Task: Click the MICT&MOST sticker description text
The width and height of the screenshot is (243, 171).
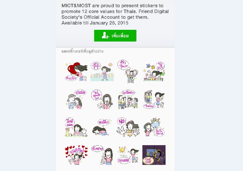Action: click(115, 14)
